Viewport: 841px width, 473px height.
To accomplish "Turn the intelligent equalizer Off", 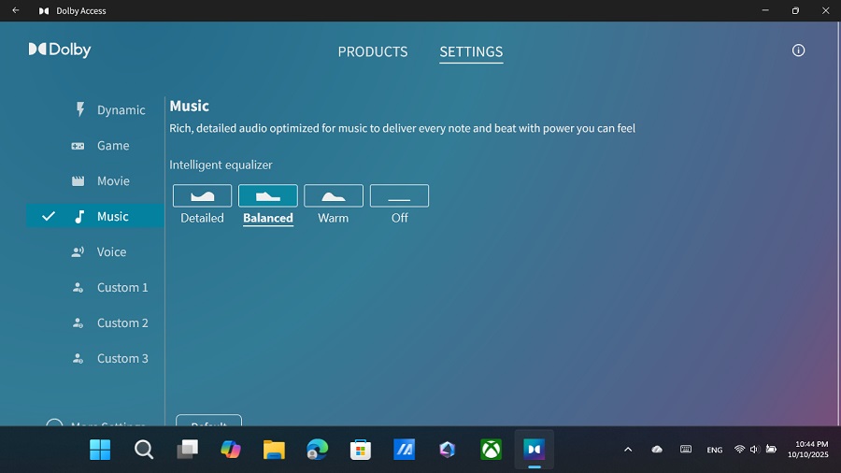I will coord(399,196).
